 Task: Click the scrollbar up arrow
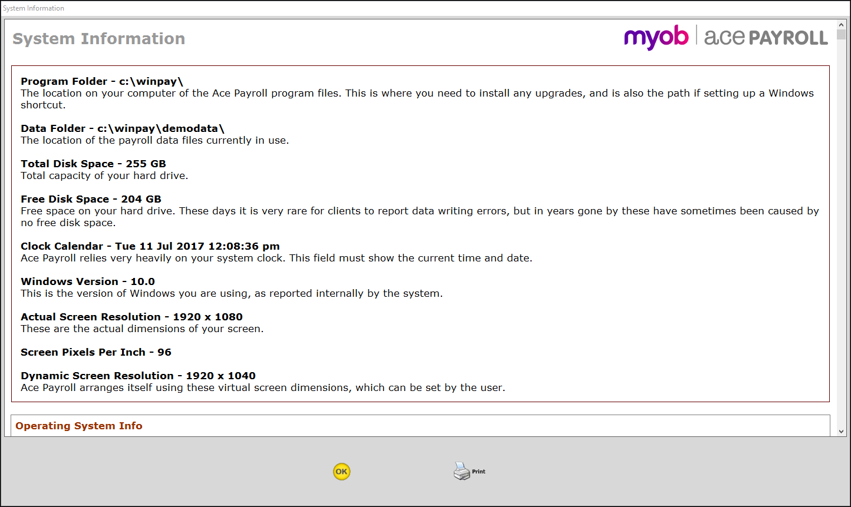842,24
